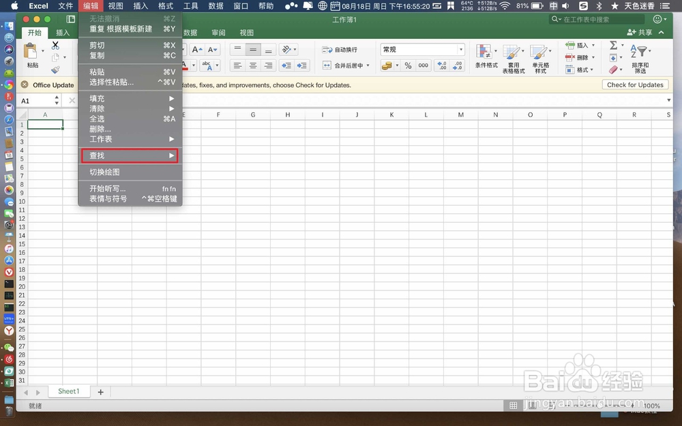Decrease font size with A-down icon
This screenshot has width=682, height=426.
click(x=212, y=50)
